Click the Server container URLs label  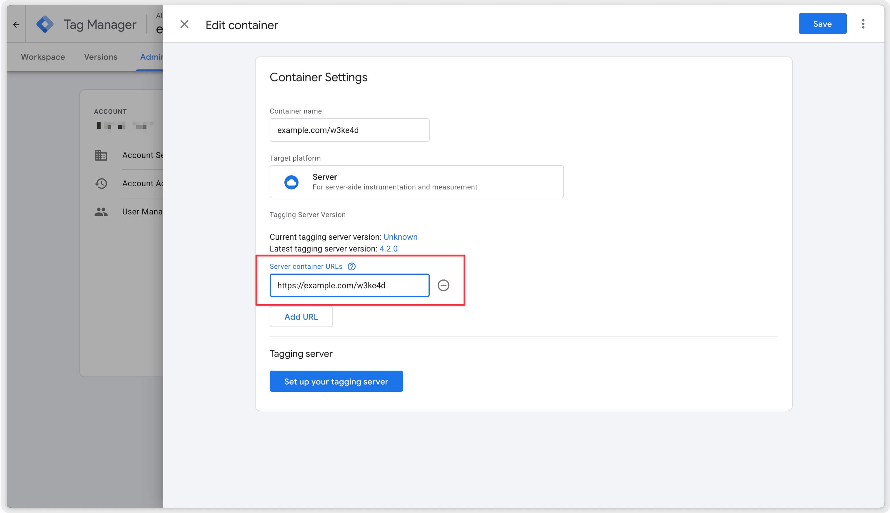tap(306, 267)
